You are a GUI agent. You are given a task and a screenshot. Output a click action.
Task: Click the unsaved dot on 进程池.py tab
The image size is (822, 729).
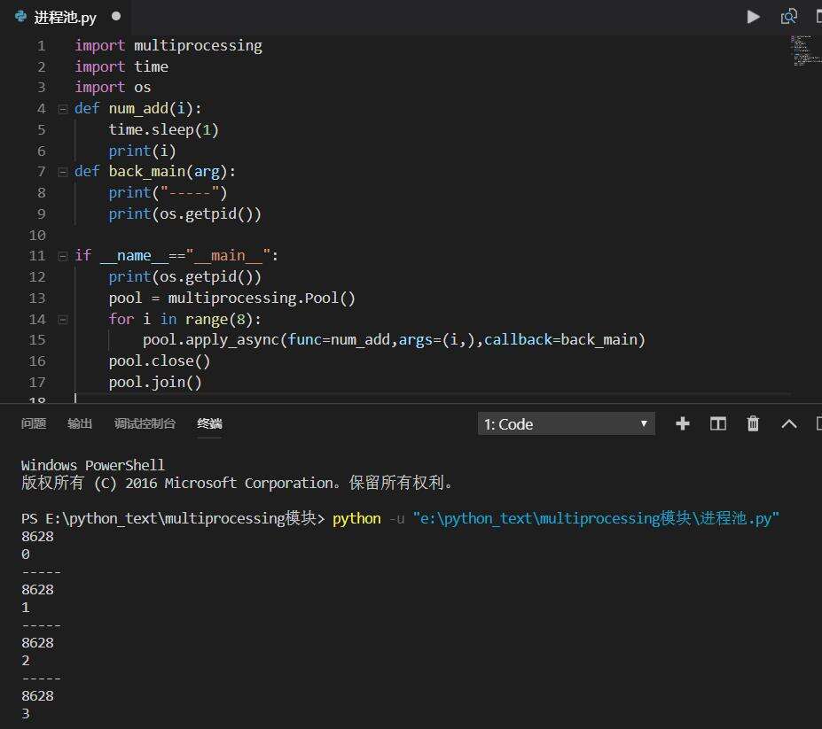116,17
